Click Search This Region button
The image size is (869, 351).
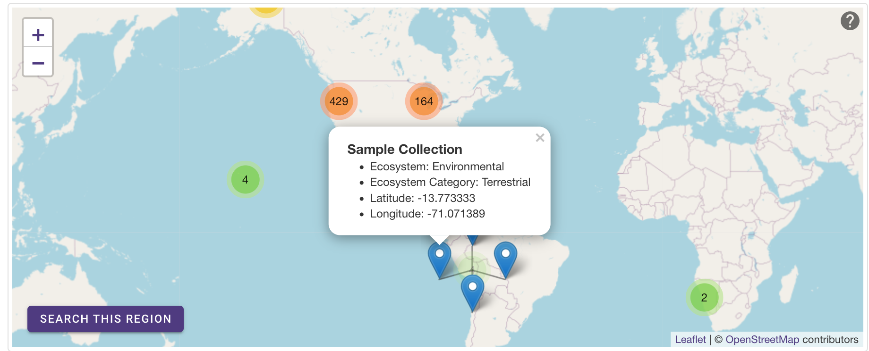point(105,319)
